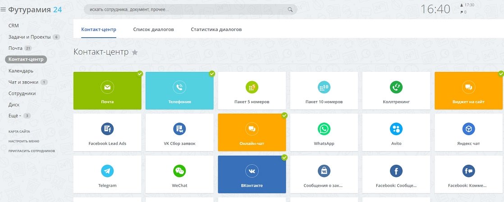This screenshot has height=202, width=504.
Task: Select the highlighted Контакт-центр sidebar item
Action: [x=26, y=59]
